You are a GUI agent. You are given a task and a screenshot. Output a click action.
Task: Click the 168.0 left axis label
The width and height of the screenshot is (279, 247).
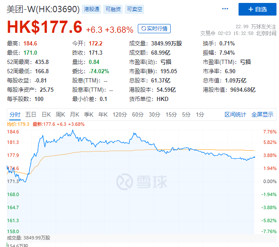[13, 194]
